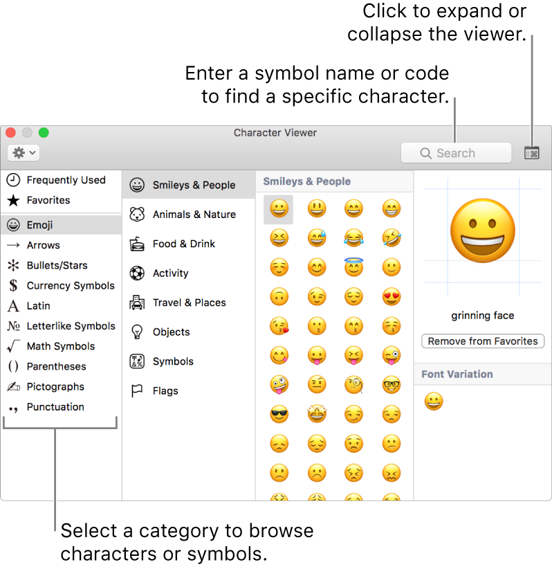Select the Arrows category
Viewport: 552px width, 569px height.
[43, 245]
